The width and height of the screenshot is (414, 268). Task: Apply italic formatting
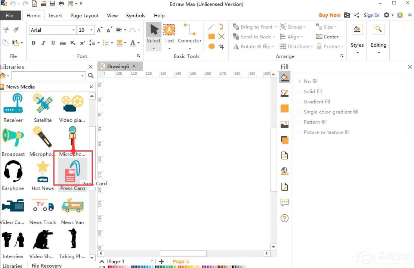pos(43,43)
